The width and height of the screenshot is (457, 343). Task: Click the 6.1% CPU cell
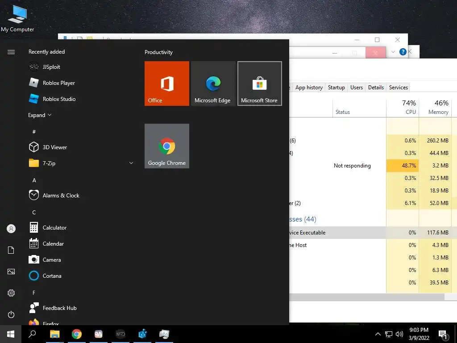click(x=403, y=203)
